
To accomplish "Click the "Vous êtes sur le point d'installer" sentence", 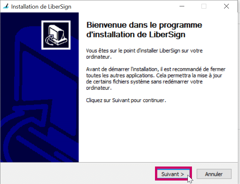I will tap(144, 54).
